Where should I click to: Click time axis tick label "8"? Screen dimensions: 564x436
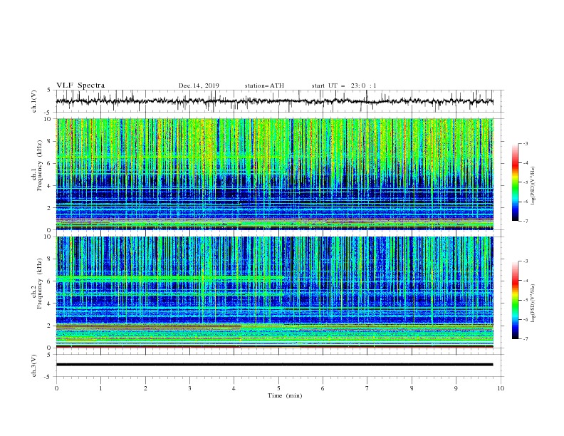(x=412, y=388)
